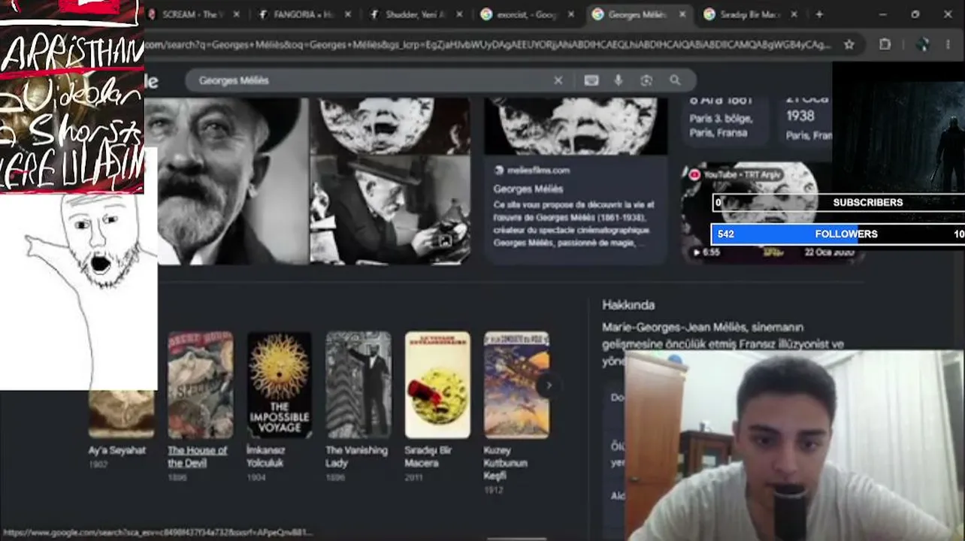The height and width of the screenshot is (541, 965).
Task: Start voice search with the microphone icon
Action: [x=619, y=80]
